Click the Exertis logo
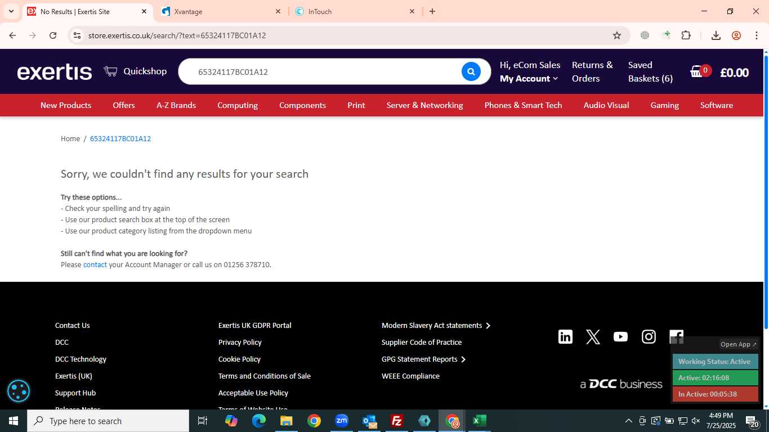Screen dimensions: 769x432 55,72
